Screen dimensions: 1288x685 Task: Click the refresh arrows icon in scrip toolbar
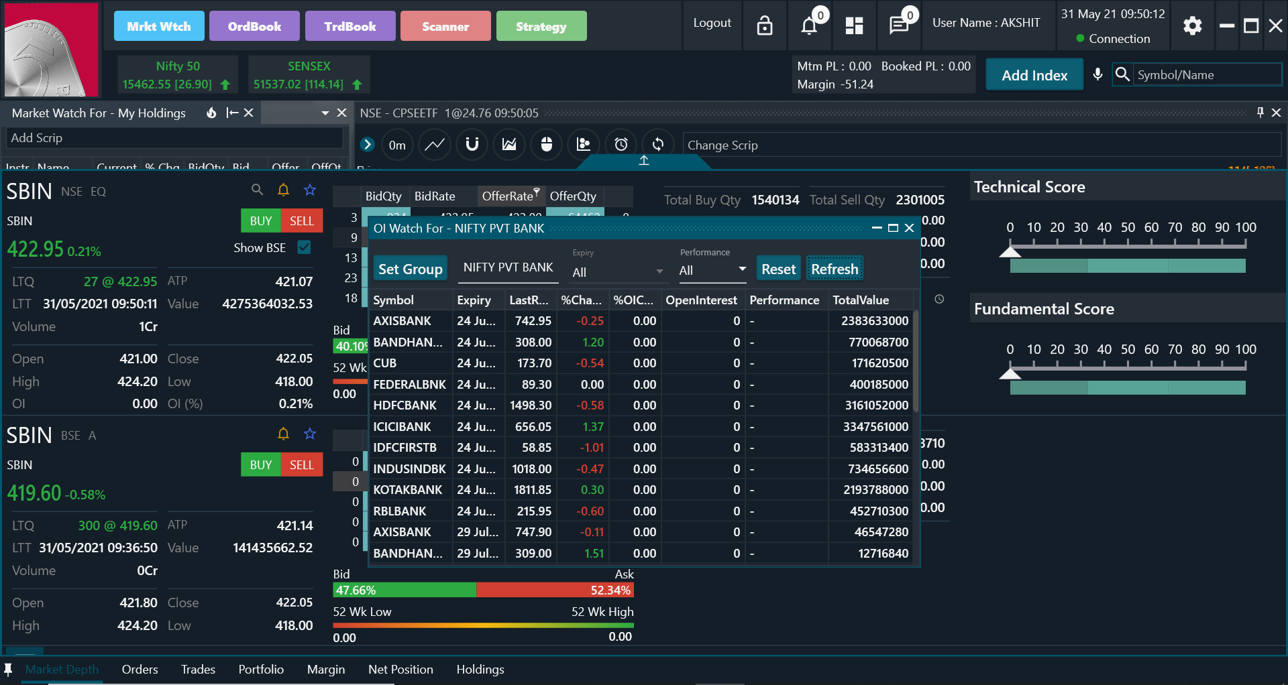658,144
